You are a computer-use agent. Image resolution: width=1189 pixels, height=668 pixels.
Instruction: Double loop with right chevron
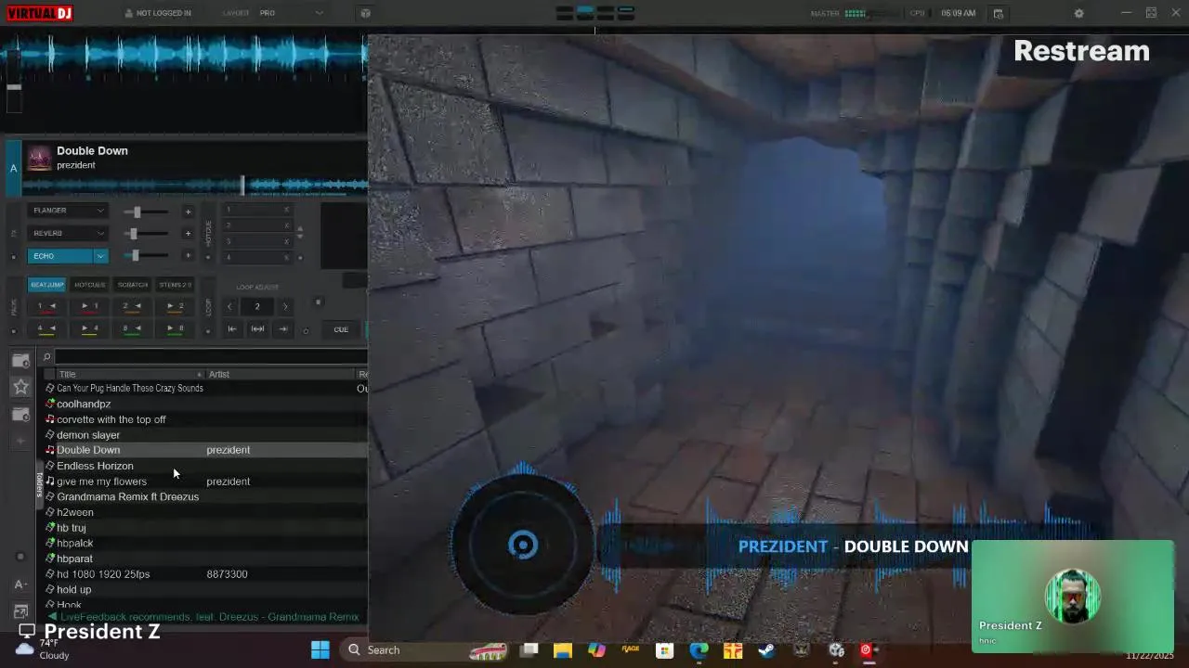click(285, 306)
